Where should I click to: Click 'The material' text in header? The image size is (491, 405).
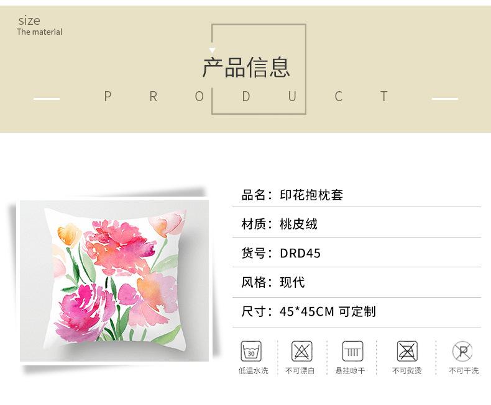[x=40, y=32]
